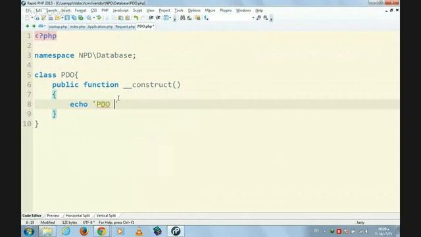Open the Options menu

tap(194, 11)
